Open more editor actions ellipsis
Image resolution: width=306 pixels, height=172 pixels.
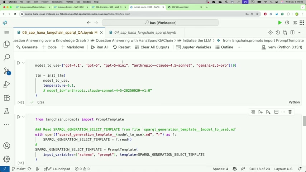point(300,33)
